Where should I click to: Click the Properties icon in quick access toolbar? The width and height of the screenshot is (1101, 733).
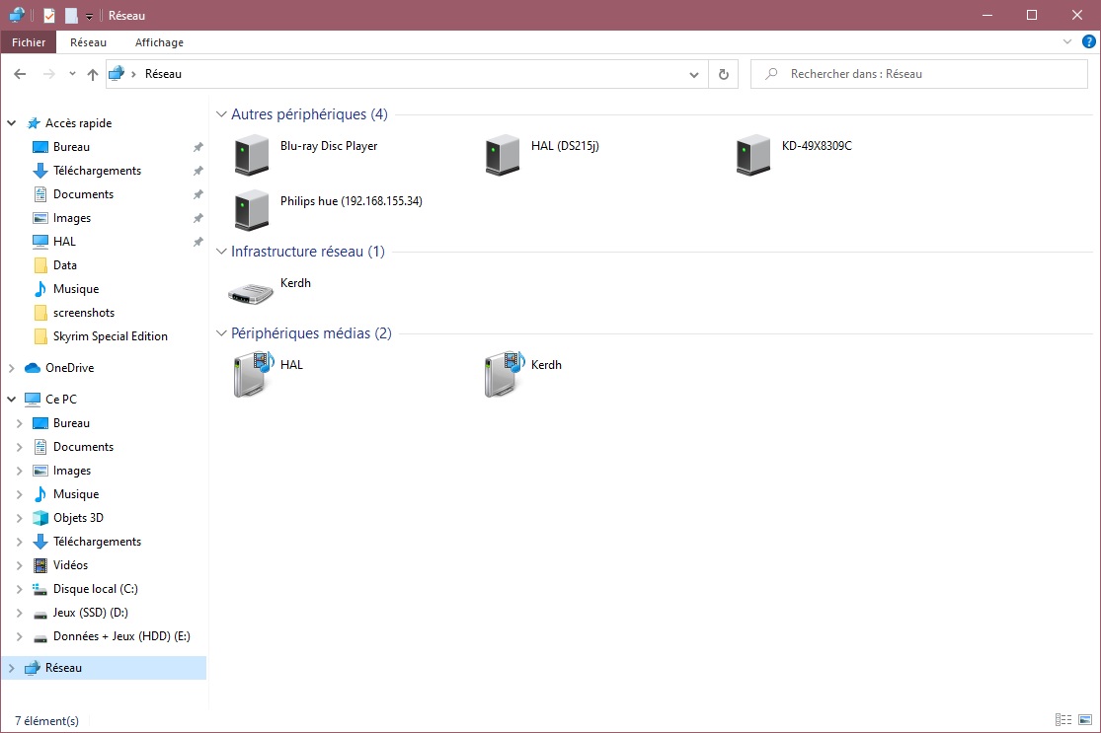coord(49,16)
